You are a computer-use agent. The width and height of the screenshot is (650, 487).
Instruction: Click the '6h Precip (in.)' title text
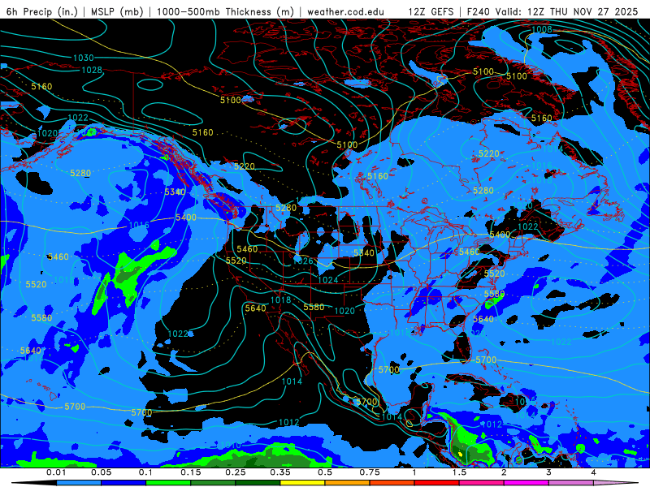(42, 11)
